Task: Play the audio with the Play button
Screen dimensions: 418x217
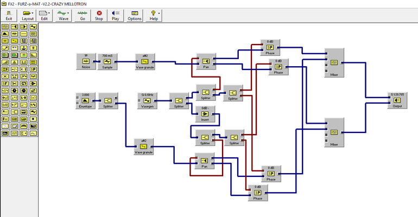Action: (116, 15)
